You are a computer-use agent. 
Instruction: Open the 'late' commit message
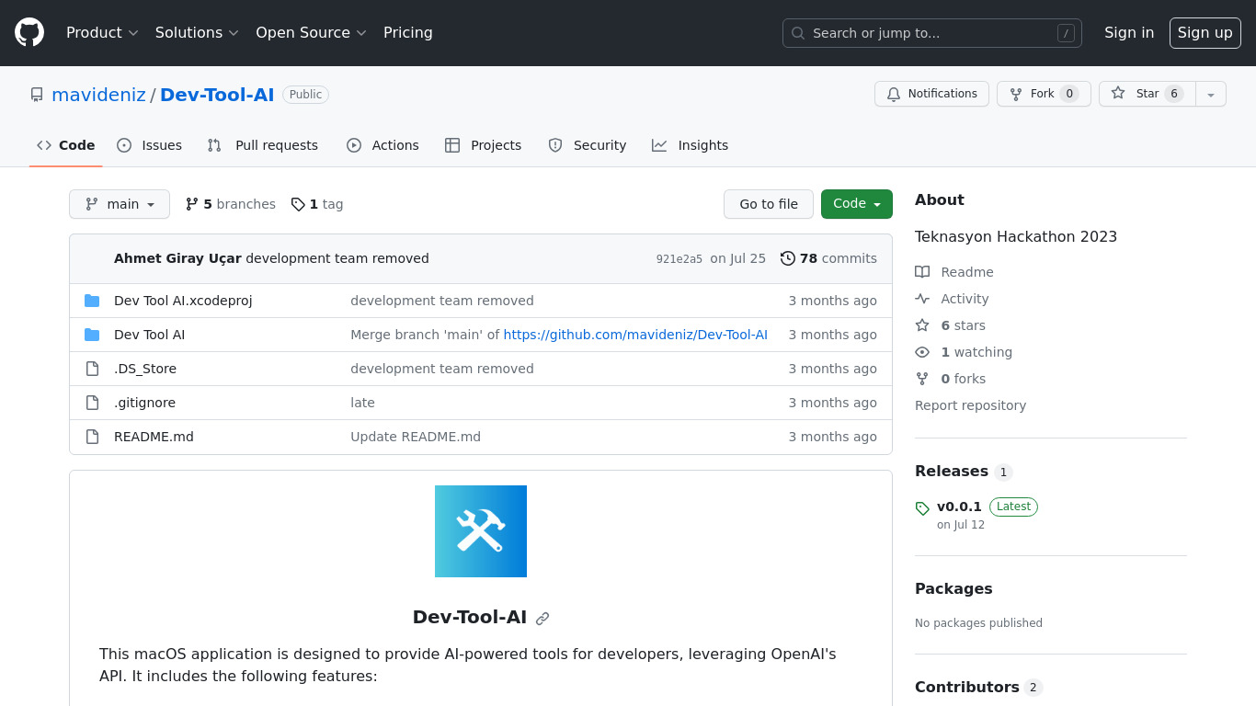pyautogui.click(x=362, y=403)
